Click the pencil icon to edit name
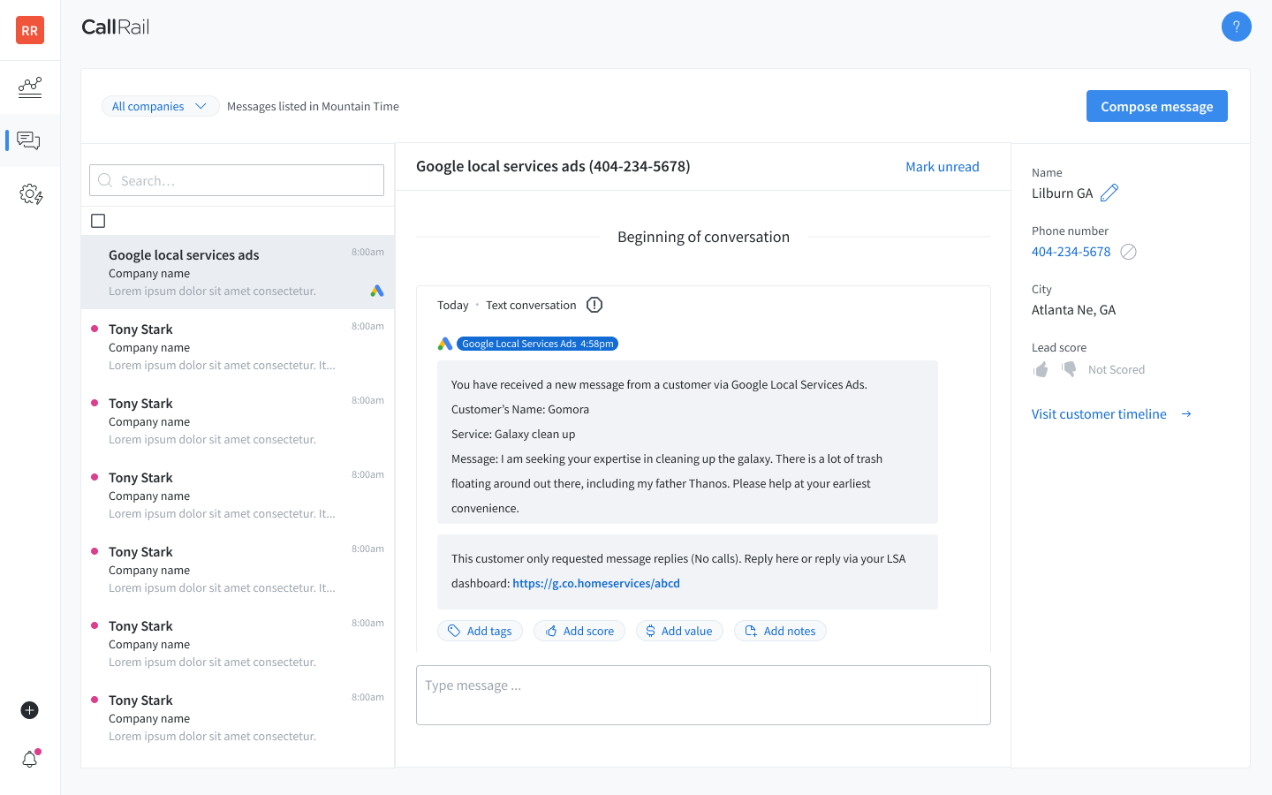Image resolution: width=1272 pixels, height=795 pixels. click(x=1109, y=193)
